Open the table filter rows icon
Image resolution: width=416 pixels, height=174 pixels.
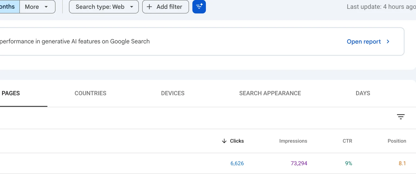[401, 117]
